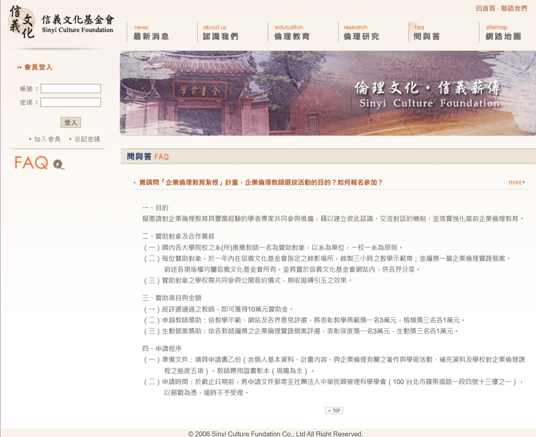Open the 忘記密碼 forgot password link
This screenshot has width=536, height=437.
coord(87,139)
